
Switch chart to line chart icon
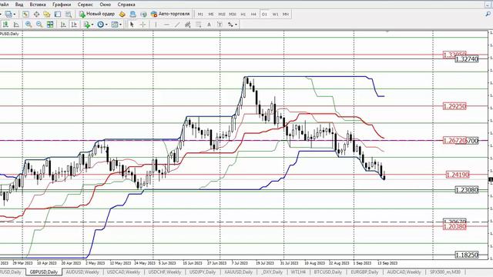16,25
